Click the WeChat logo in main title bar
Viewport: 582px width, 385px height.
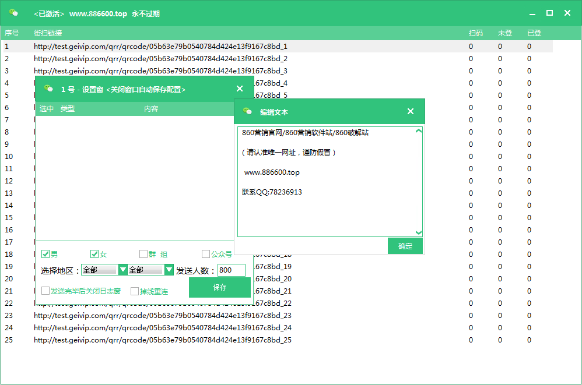(13, 13)
